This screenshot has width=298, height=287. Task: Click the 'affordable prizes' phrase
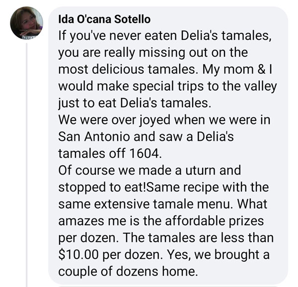(x=214, y=221)
